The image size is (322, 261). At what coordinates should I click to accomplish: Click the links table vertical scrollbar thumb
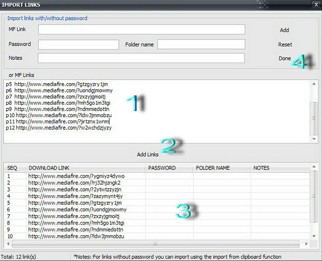click(314, 196)
